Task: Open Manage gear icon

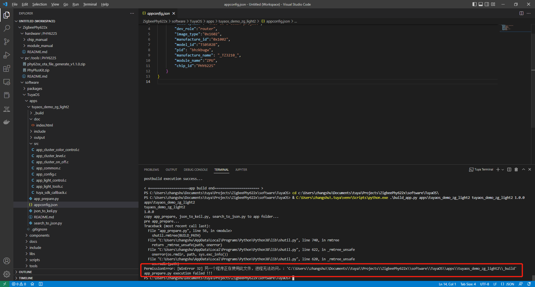Action: coord(7,274)
